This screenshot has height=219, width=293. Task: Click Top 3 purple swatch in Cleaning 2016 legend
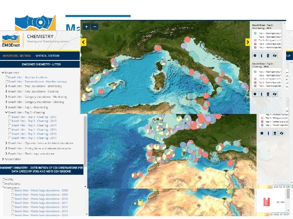coord(255,79)
